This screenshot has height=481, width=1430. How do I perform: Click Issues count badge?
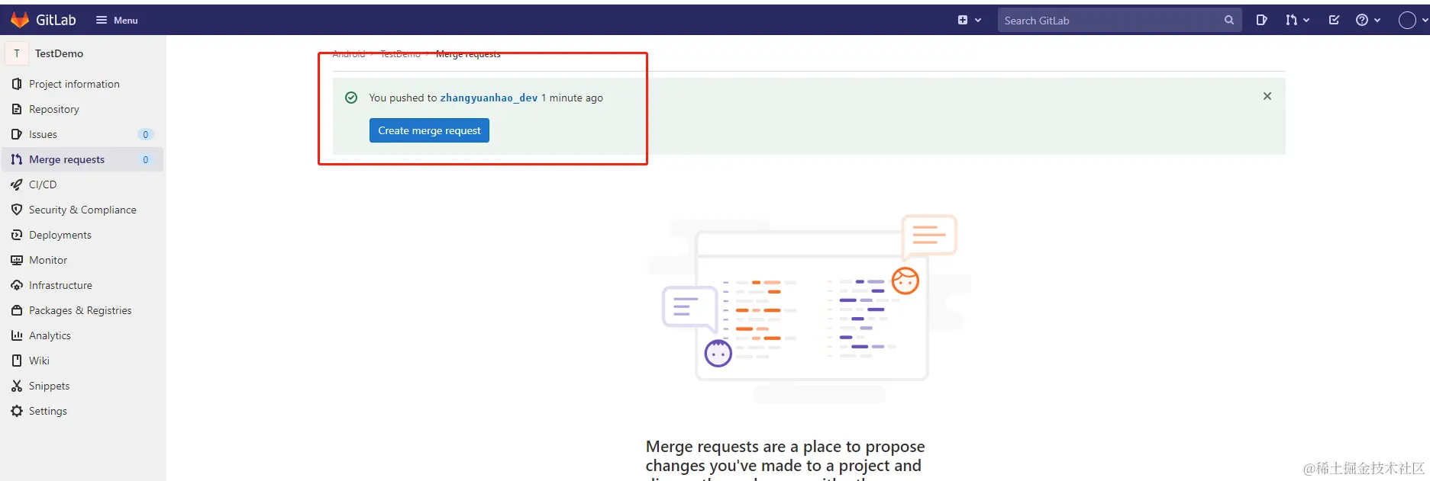point(146,134)
